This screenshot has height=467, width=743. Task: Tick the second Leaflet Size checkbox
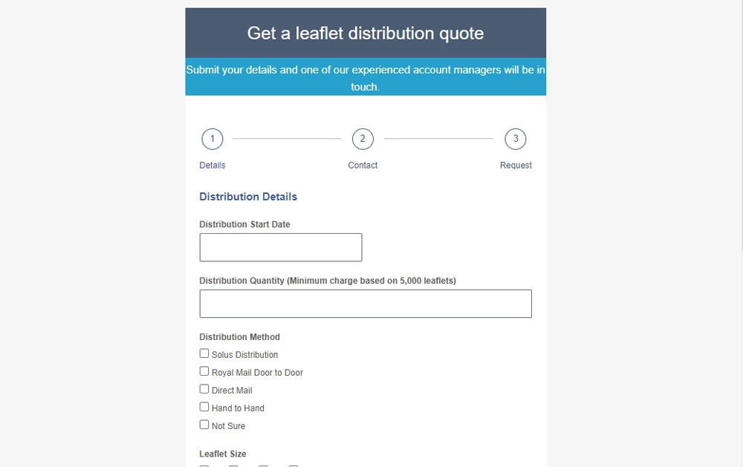(233, 465)
